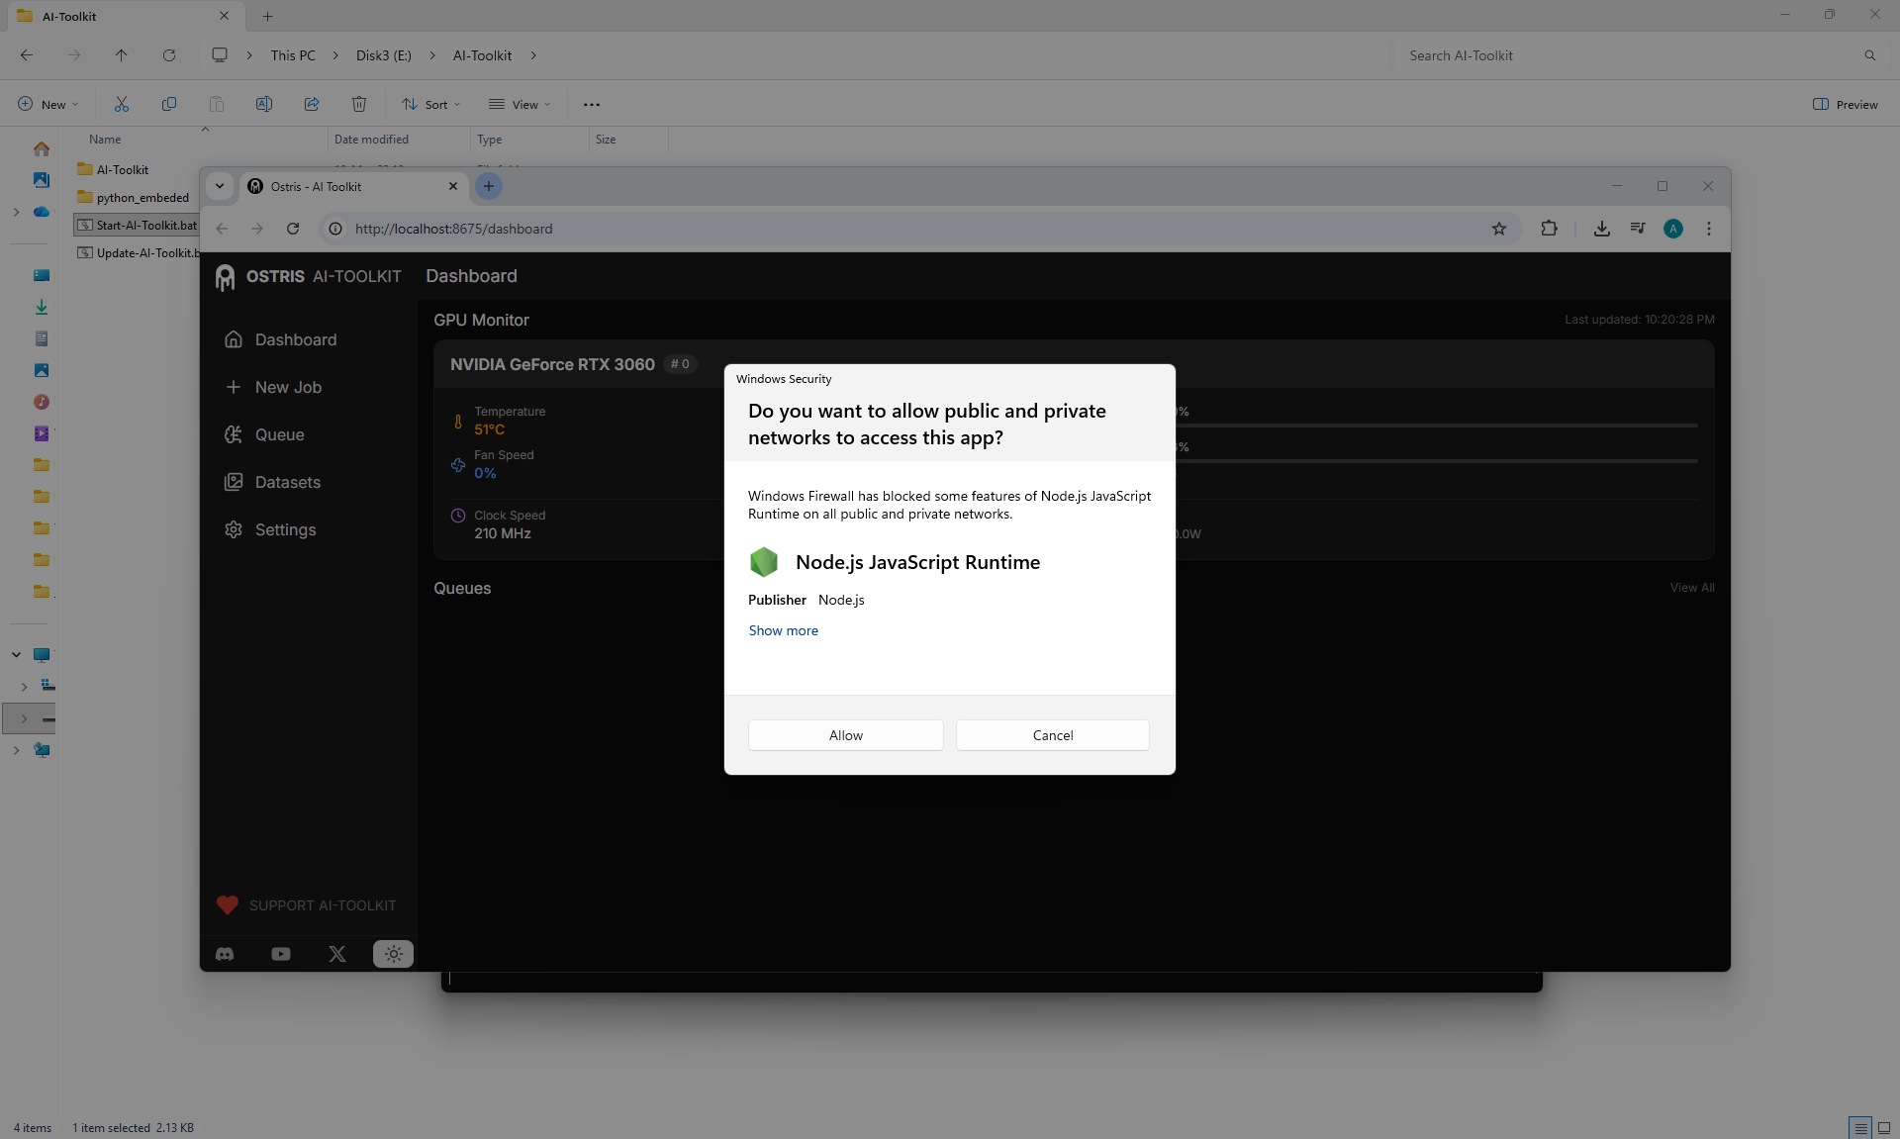Allow Node.js through the firewall
This screenshot has height=1139, width=1900.
point(846,735)
